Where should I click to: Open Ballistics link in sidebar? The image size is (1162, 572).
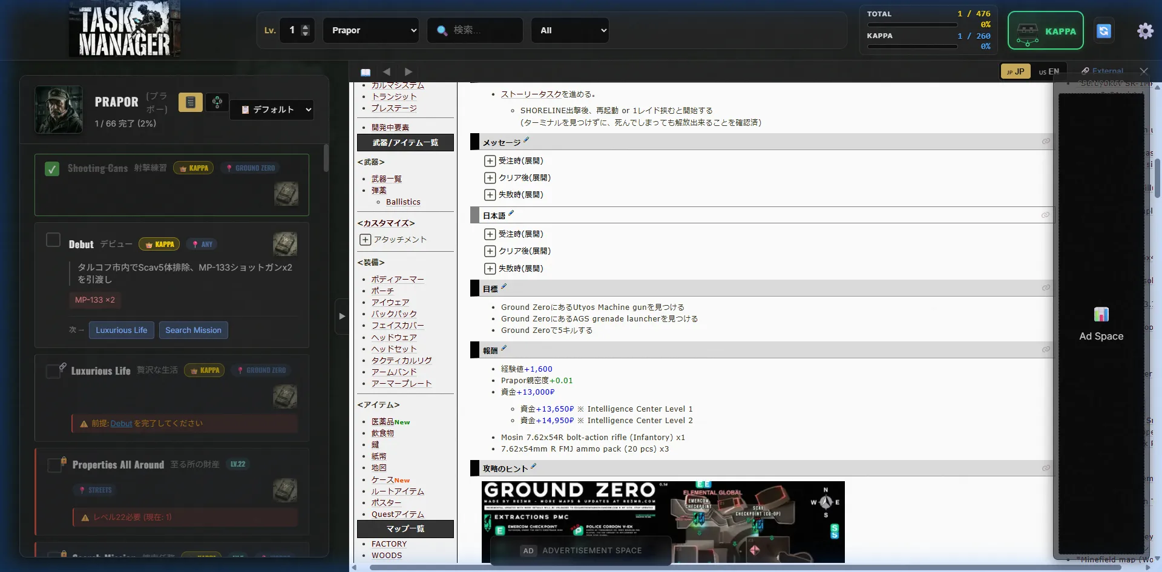(x=403, y=202)
